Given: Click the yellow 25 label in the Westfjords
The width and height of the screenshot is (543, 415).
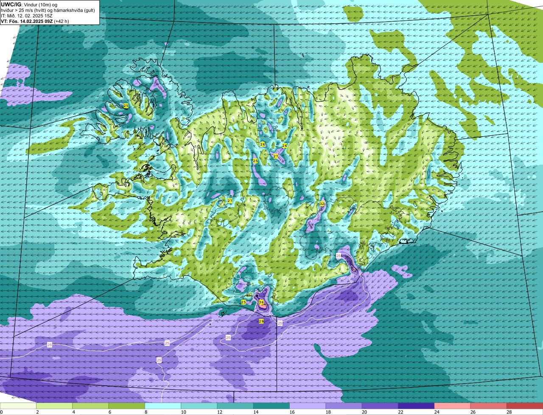Looking at the screenshot, I should point(126,105).
